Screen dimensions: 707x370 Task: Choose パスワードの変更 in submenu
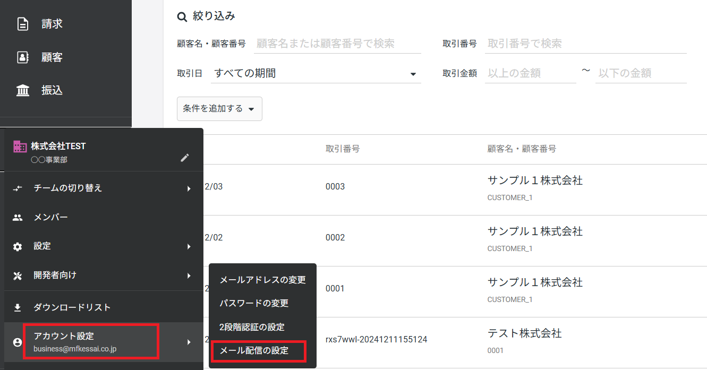coord(262,304)
